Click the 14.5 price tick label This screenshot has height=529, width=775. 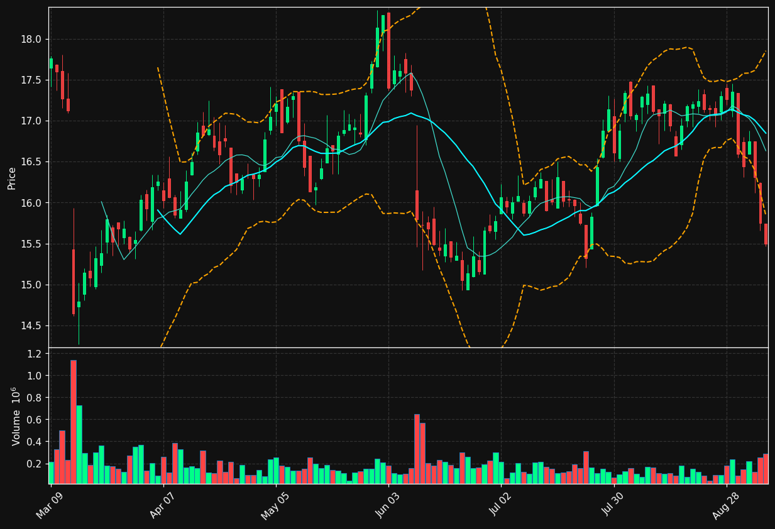coord(31,325)
